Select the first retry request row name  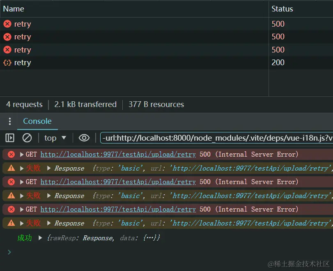pyautogui.click(x=23, y=24)
